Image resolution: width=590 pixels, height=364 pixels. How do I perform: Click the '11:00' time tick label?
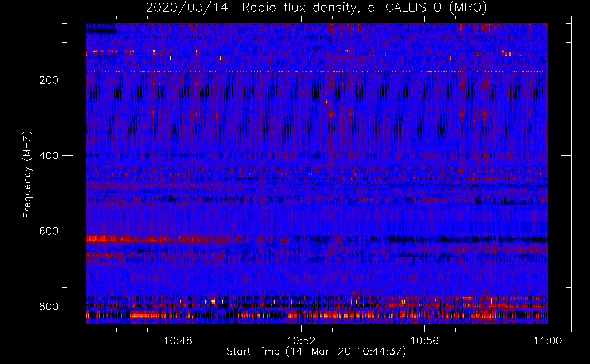point(548,341)
